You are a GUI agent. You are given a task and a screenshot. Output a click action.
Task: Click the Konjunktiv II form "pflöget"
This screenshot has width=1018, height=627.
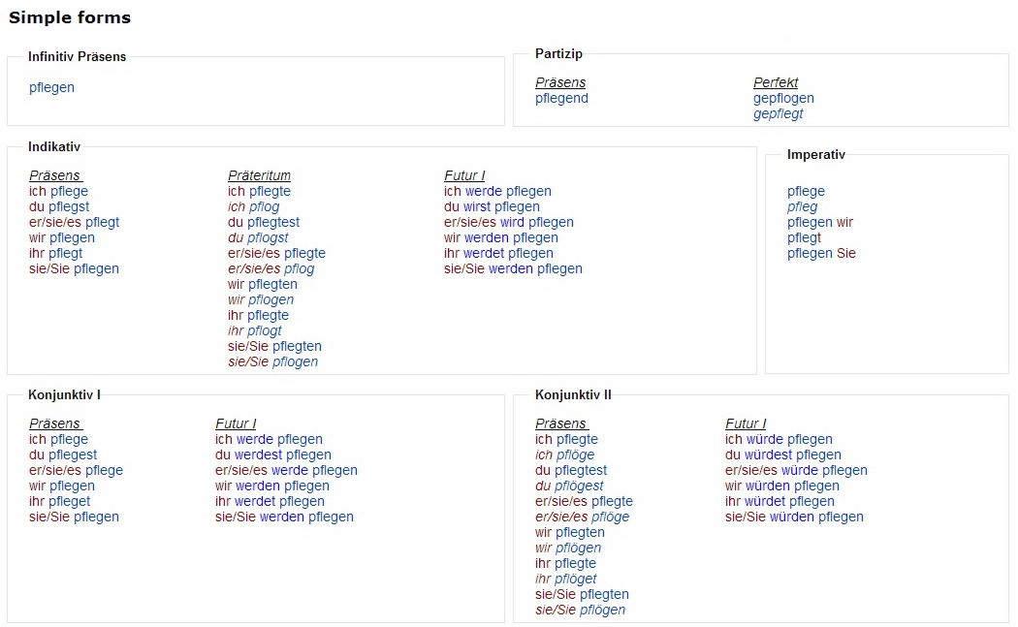coord(576,579)
